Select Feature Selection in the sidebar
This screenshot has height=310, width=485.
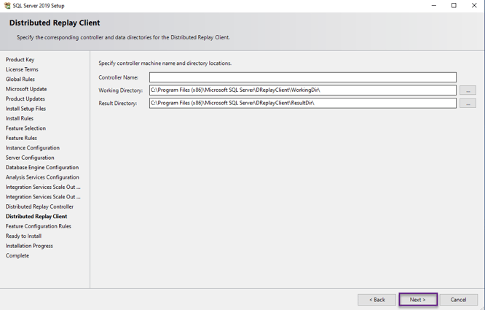[25, 128]
